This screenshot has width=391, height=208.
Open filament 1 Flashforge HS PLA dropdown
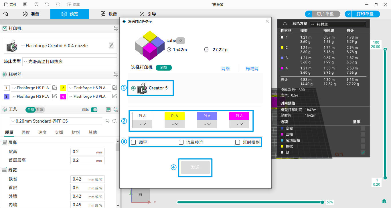point(31,88)
